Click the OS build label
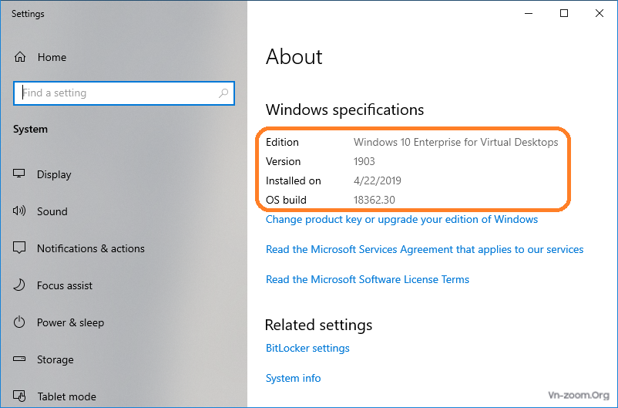Screen dimensions: 618x408 [286, 200]
